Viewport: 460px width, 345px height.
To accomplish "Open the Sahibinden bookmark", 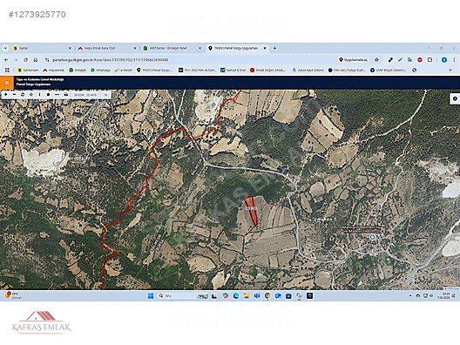I will [28, 70].
